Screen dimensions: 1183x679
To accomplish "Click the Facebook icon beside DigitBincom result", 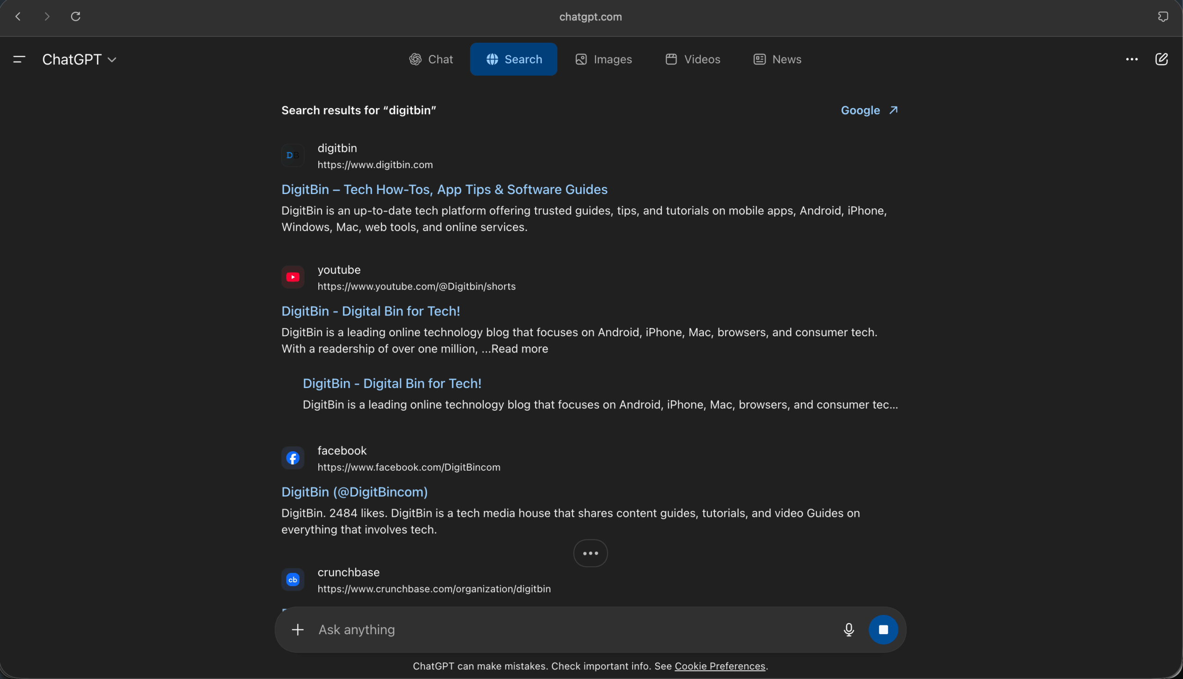I will (293, 458).
